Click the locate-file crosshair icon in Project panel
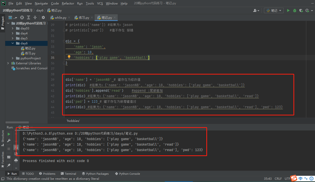 22,17
